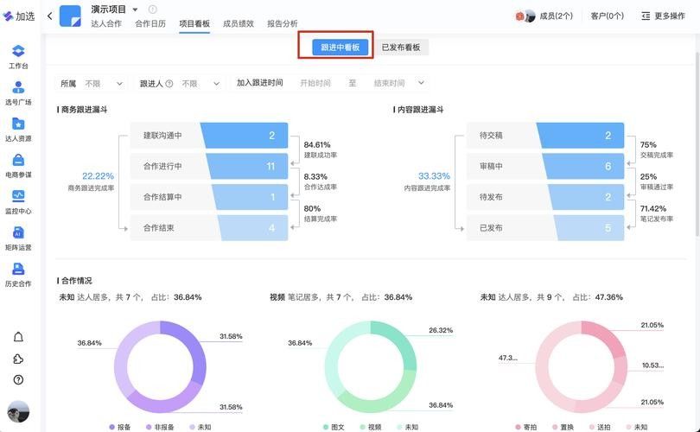Toggle the 报备 legend item
The height and width of the screenshot is (432, 700).
pos(120,427)
